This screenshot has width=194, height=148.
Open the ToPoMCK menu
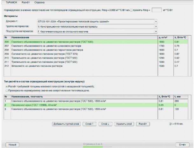click(11, 3)
